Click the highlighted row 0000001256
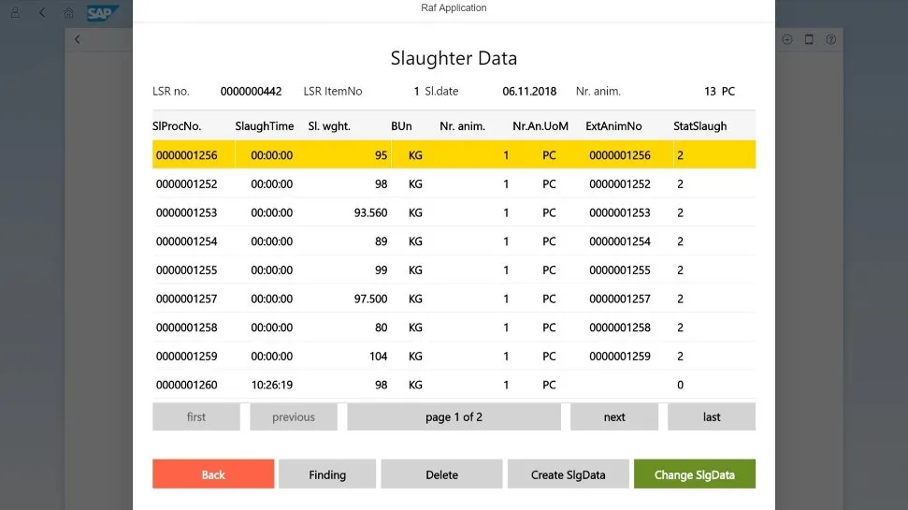 point(454,155)
